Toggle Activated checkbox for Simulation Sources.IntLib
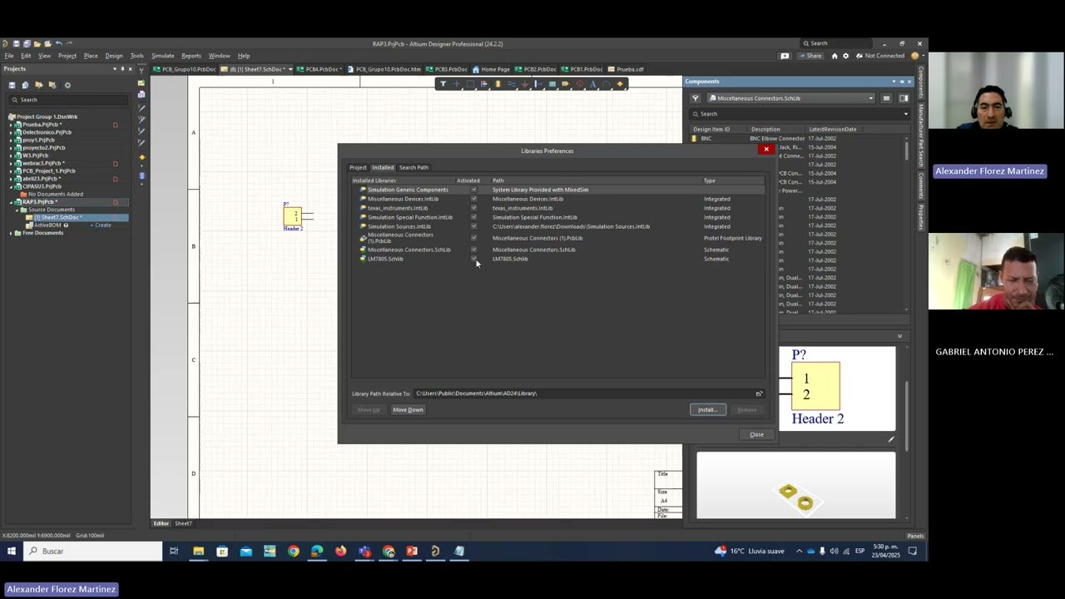The image size is (1065, 599). coord(474,226)
